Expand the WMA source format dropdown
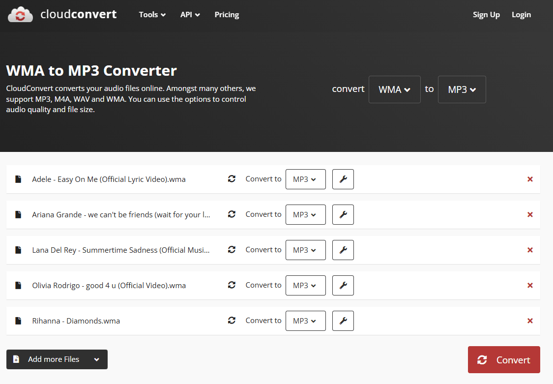This screenshot has width=553, height=384. coord(394,89)
